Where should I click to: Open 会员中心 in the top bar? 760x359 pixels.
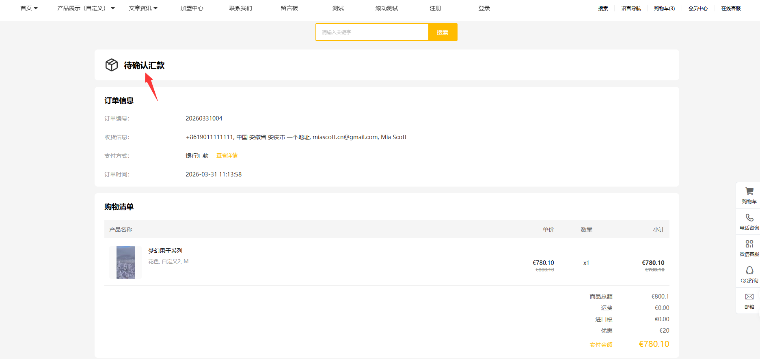click(x=698, y=8)
